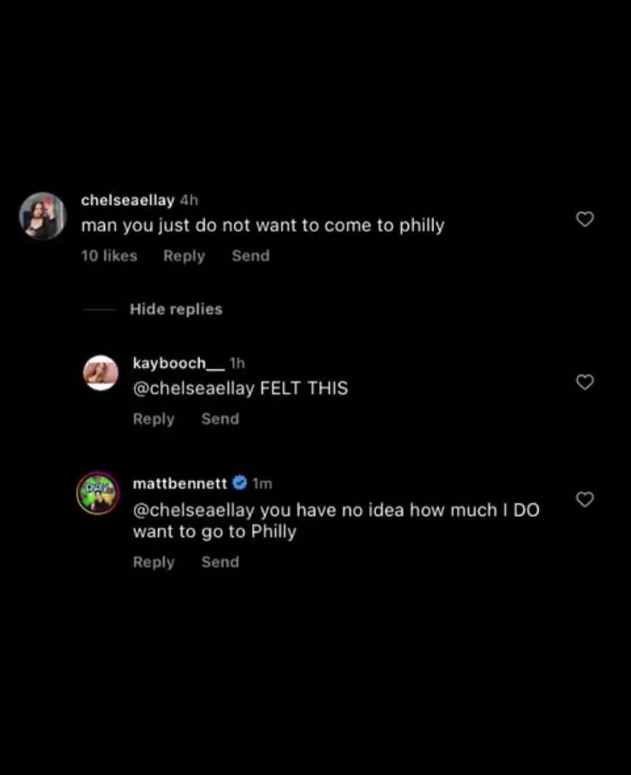View the 10 likes list

pyautogui.click(x=109, y=256)
